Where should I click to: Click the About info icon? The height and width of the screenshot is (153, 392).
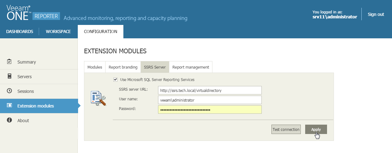coord(9,120)
